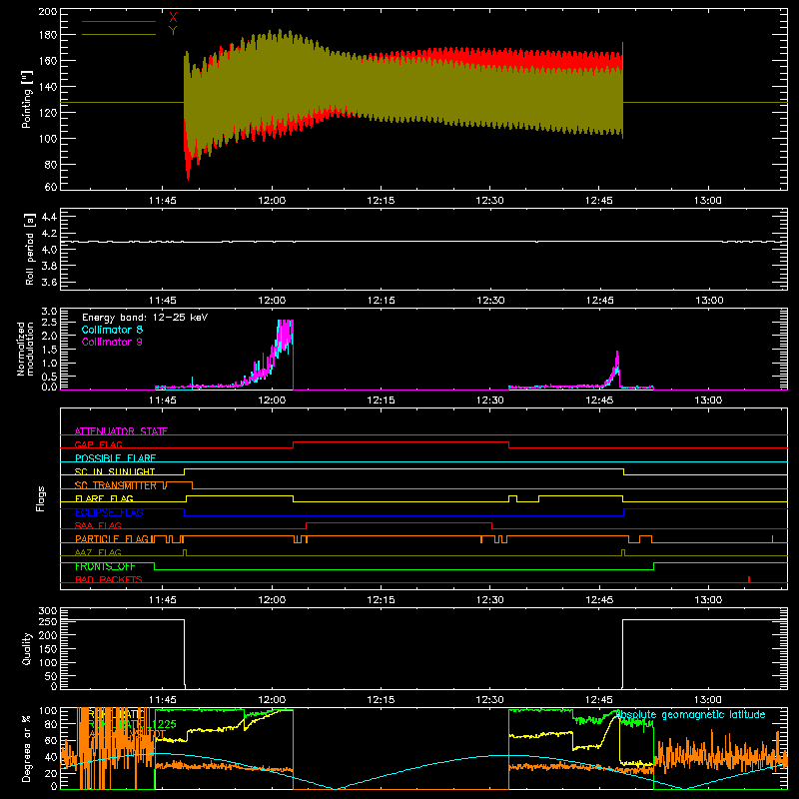The height and width of the screenshot is (799, 799).
Task: Click the 13:00 time label under Pointing plot
Action: (x=708, y=201)
